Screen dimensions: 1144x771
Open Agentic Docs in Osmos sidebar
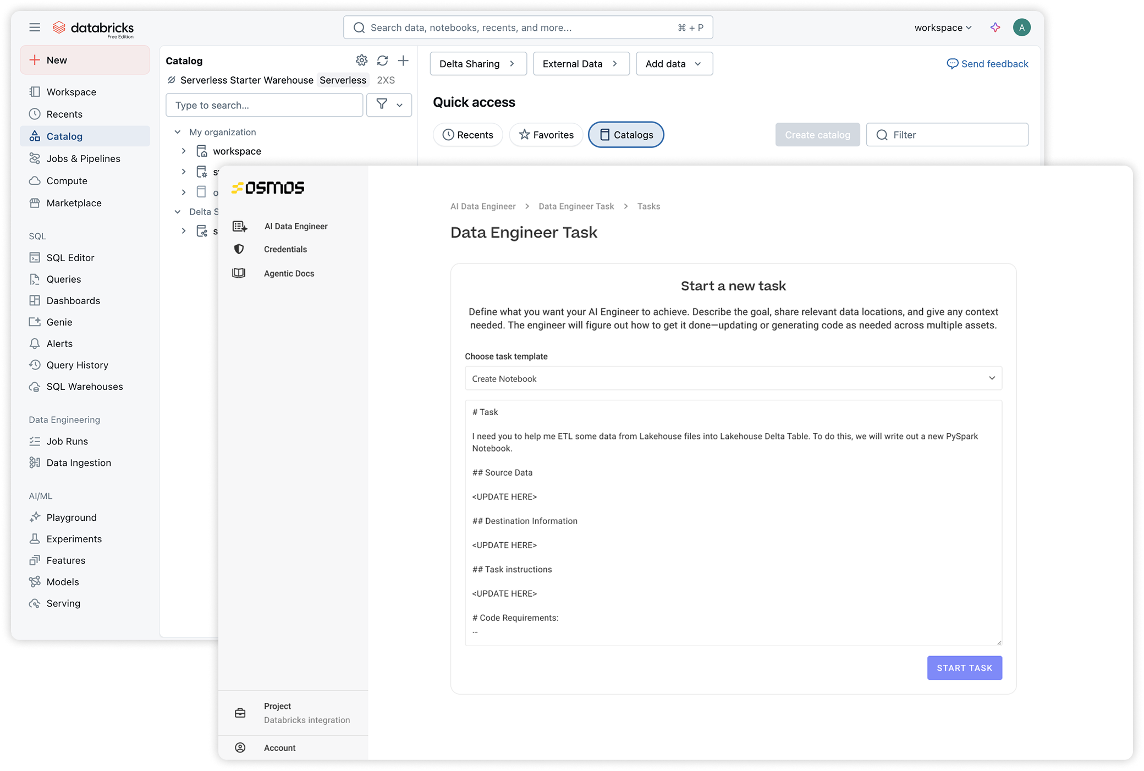pos(293,273)
